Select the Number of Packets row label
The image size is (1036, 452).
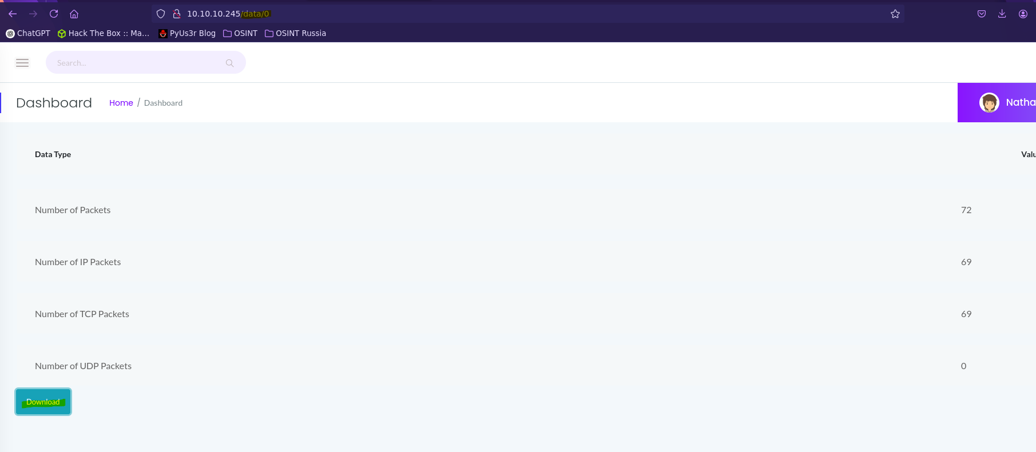point(73,210)
